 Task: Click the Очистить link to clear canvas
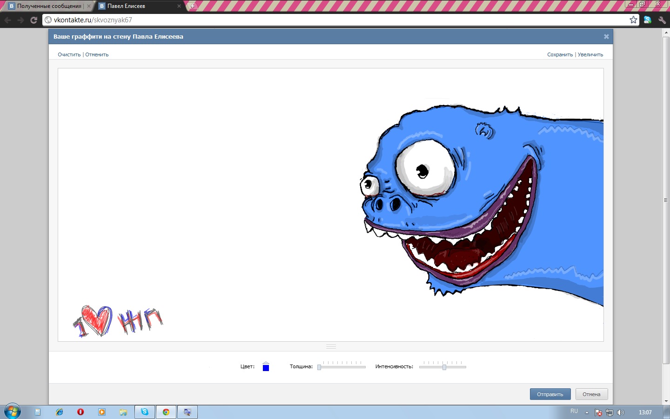click(x=69, y=54)
